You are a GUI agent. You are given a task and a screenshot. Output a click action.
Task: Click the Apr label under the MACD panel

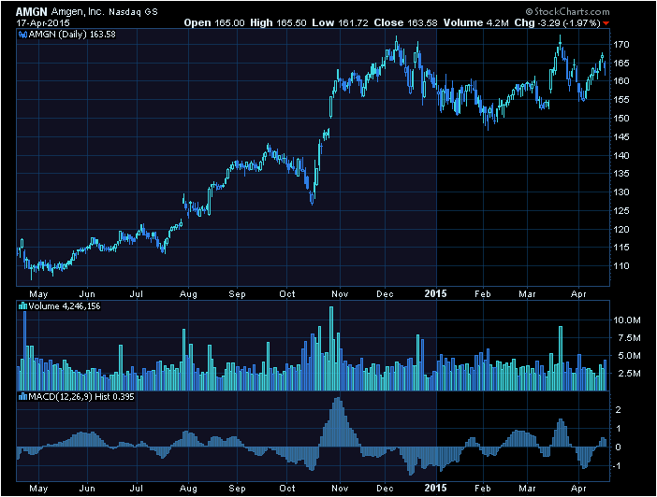point(578,489)
